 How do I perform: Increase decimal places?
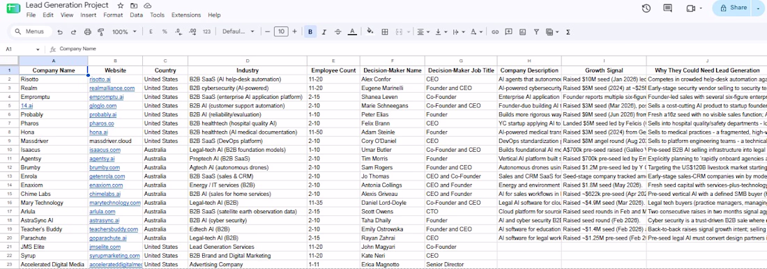(192, 32)
